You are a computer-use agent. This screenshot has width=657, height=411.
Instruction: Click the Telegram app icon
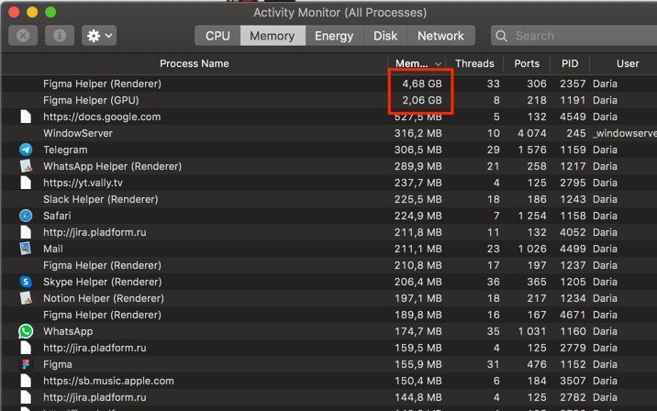coord(26,150)
